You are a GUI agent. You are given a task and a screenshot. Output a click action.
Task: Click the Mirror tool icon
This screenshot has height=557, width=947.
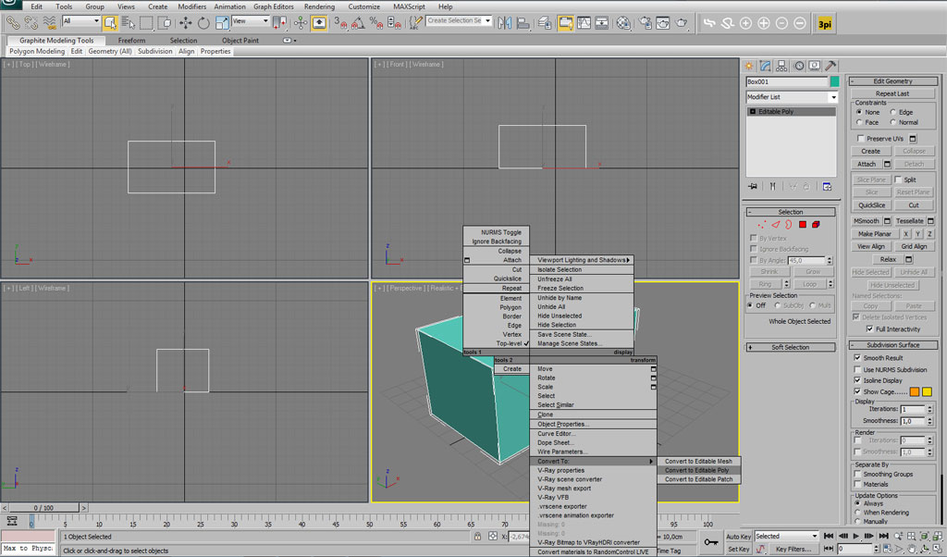tap(505, 23)
